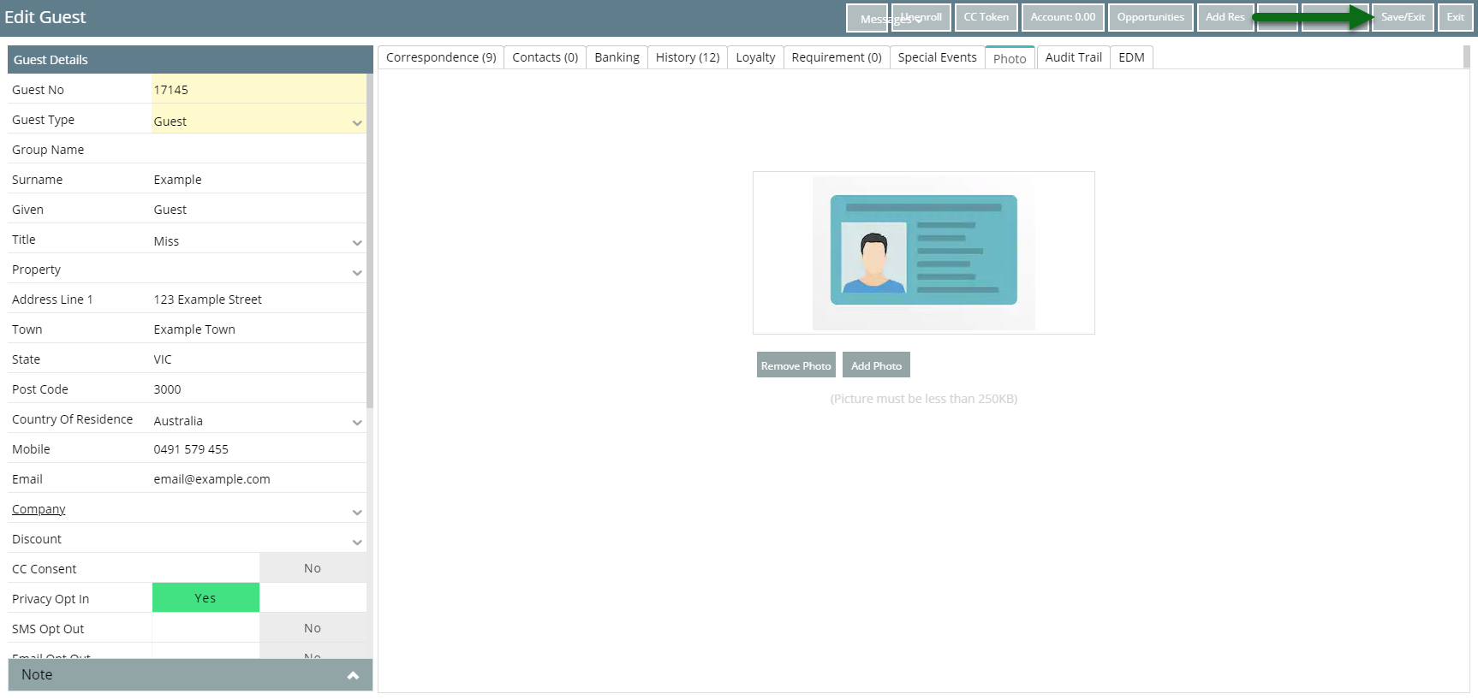Switch to the Special Events tab
The image size is (1478, 700).
click(x=937, y=57)
